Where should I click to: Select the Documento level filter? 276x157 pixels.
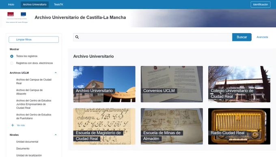click(x=23, y=148)
